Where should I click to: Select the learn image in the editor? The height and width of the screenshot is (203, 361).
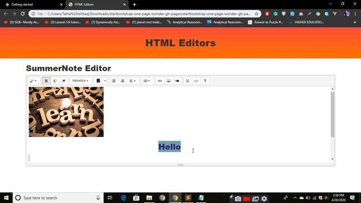click(66, 112)
